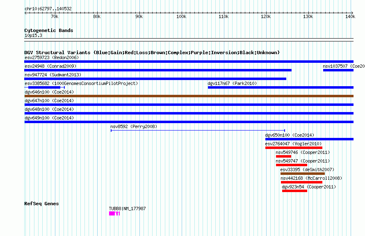The width and height of the screenshot is (365, 236).
Task: Click the 70k mark on the ruler
Action: [55, 16]
